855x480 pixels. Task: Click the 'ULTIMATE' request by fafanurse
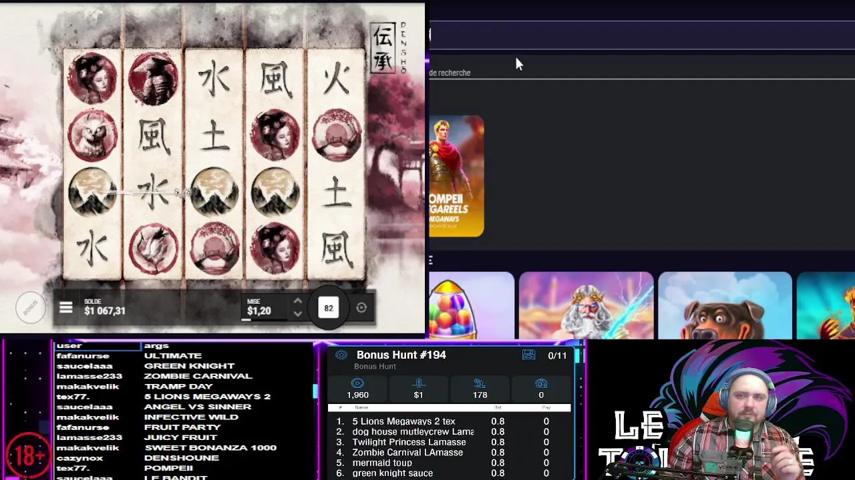pos(173,356)
